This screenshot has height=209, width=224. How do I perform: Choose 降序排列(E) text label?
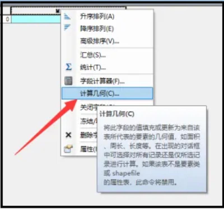pyautogui.click(x=97, y=29)
